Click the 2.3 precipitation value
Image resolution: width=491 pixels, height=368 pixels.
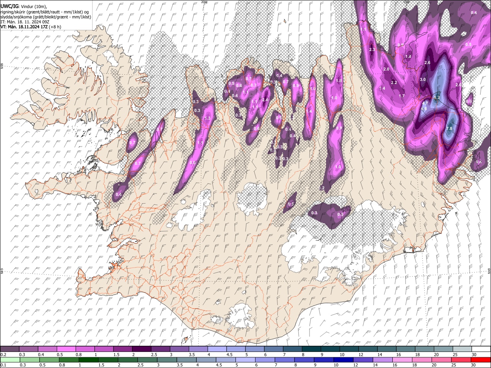tap(372, 50)
